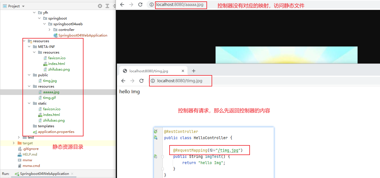Close the Springboot04WebApplication run tab
Screen dimensions: 380x178
coord(72,174)
